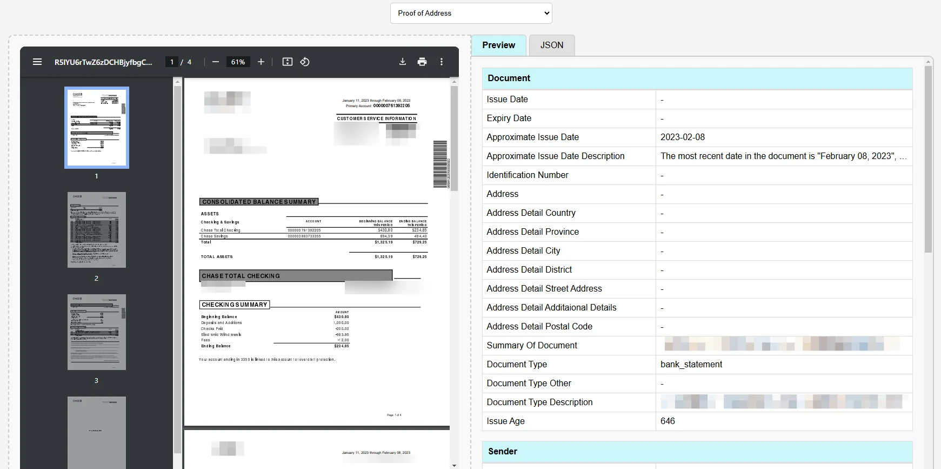Select the Preview tab
This screenshot has height=469, width=941.
(x=498, y=45)
